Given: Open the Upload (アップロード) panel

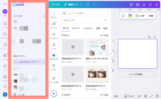Looking at the screenshot, I should (x=54, y=36).
